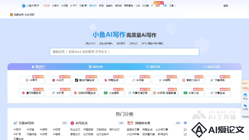Open the 标题生成 app card

111,80
